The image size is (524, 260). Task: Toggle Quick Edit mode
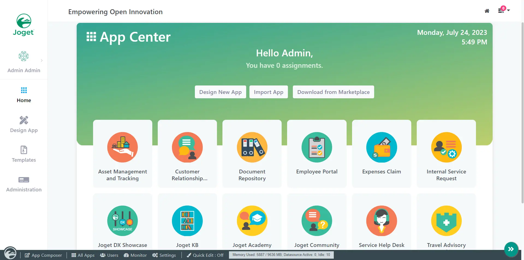click(x=205, y=255)
